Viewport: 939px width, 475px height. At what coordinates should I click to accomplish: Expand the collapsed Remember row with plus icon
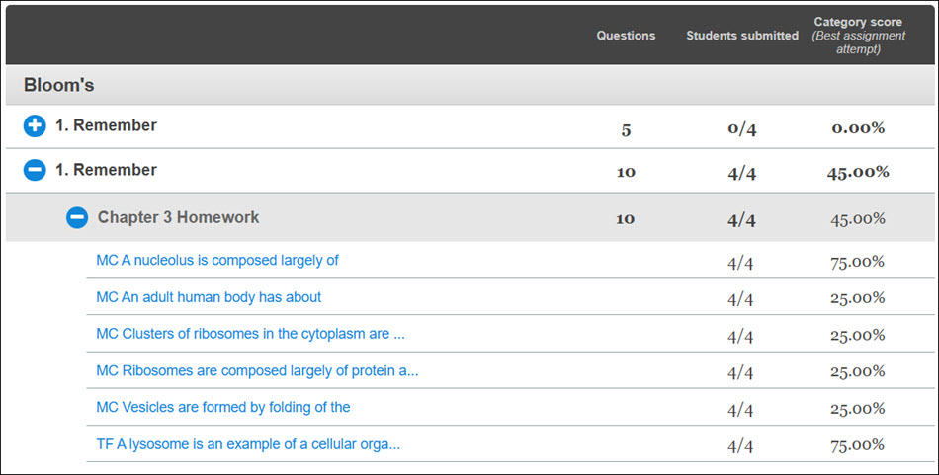point(35,126)
